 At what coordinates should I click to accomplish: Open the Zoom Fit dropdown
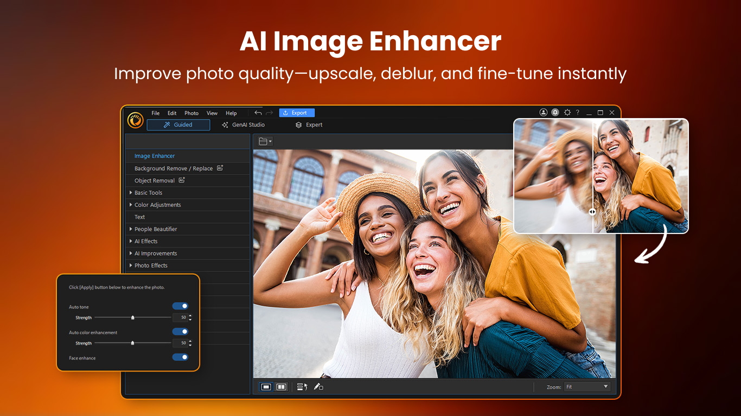click(587, 387)
